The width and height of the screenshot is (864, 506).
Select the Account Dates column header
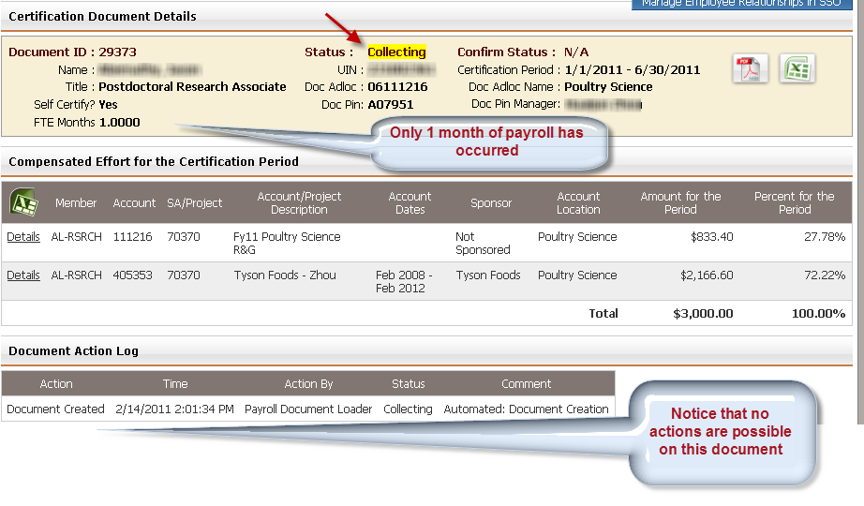point(410,203)
